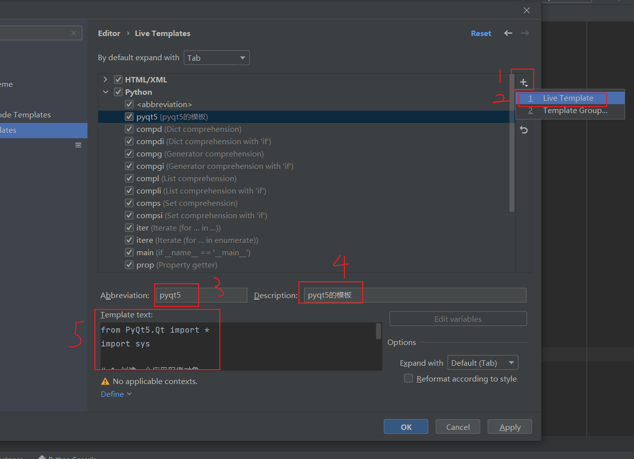This screenshot has width=634, height=459.
Task: Select the pyqt5 template row
Action: [306, 116]
